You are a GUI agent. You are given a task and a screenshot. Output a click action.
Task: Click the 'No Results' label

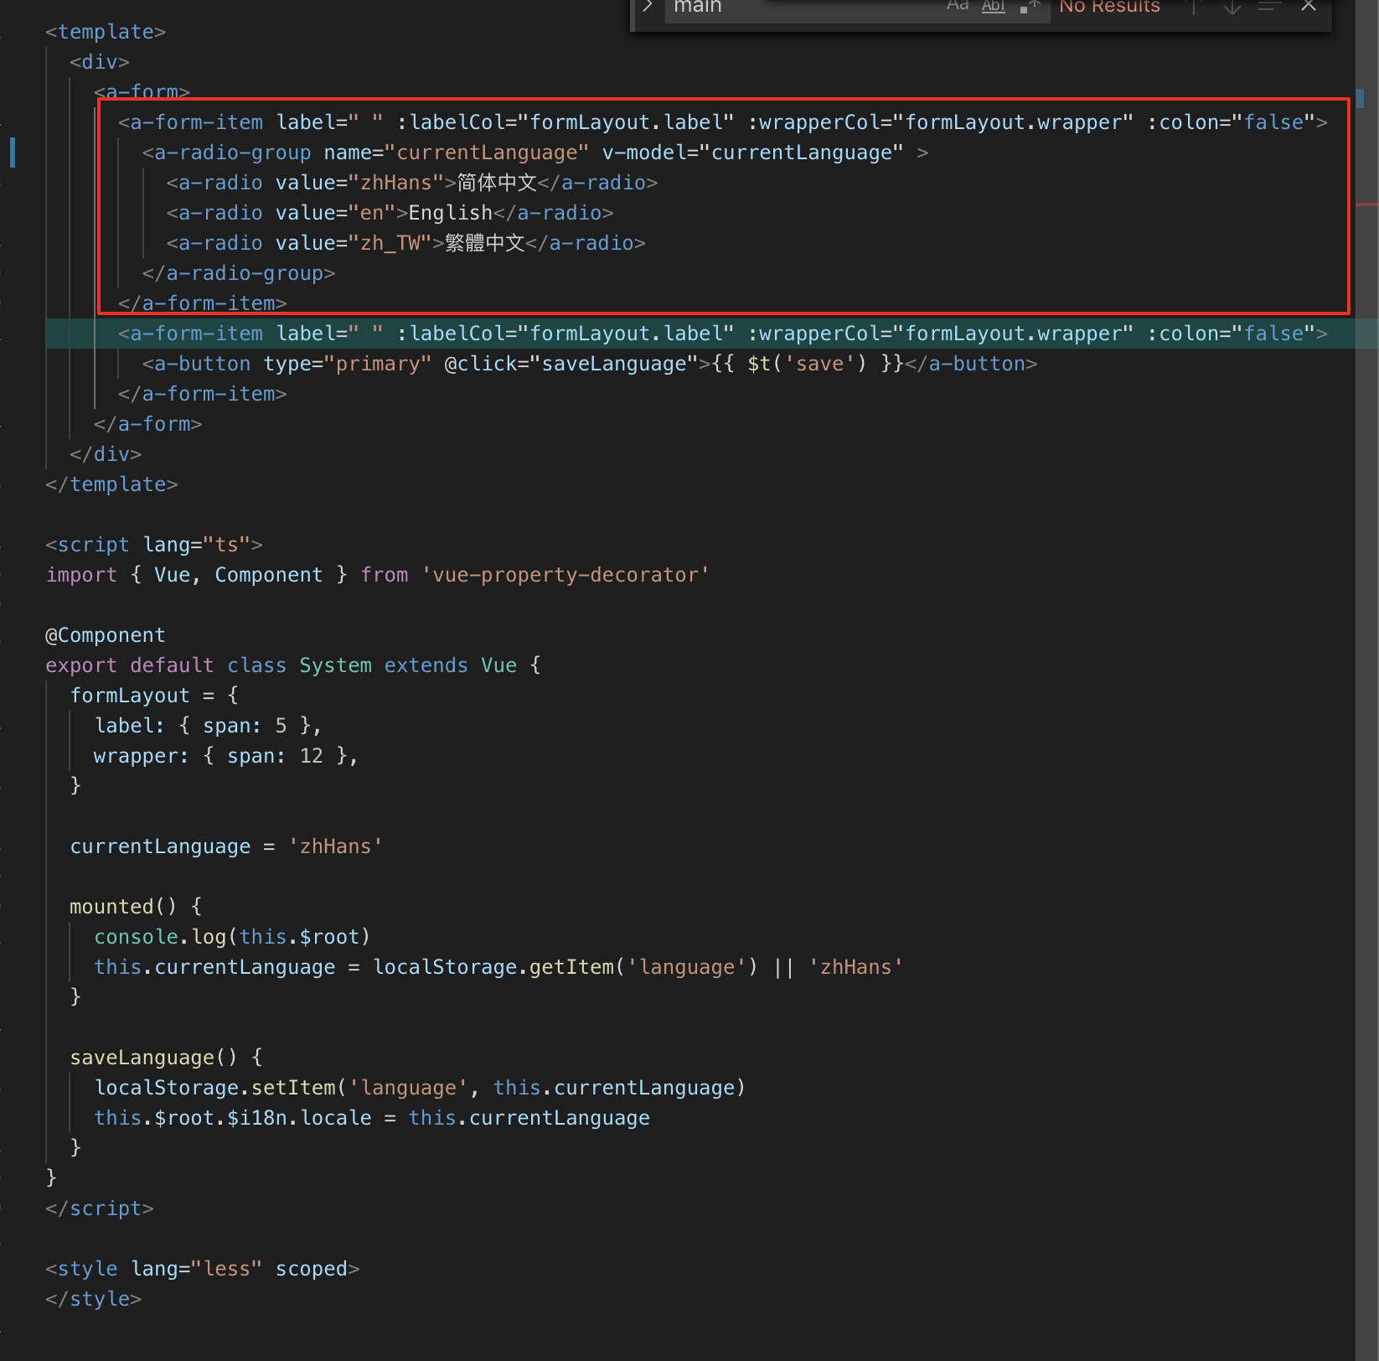[1109, 8]
